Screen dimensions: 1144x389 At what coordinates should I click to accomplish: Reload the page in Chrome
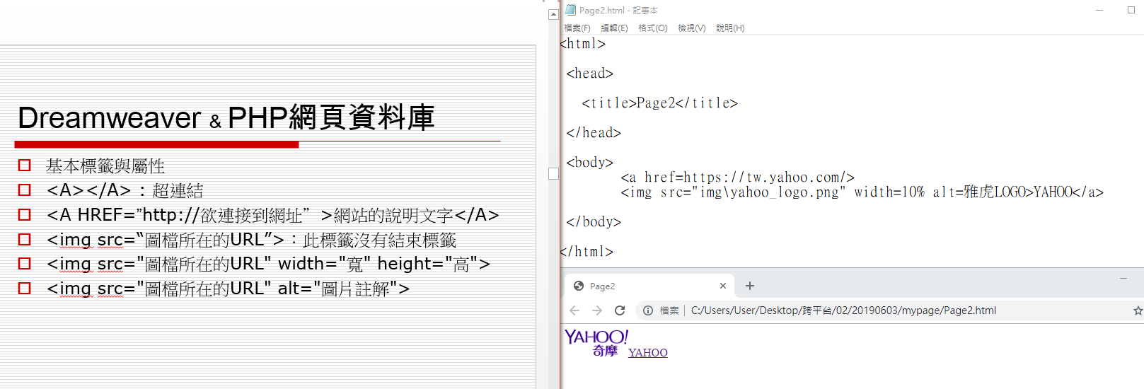pos(620,310)
